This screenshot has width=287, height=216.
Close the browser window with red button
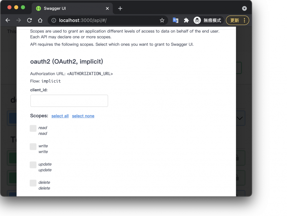[10, 7]
